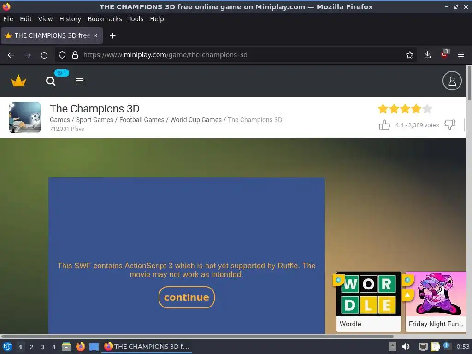
Task: Click the vertical page scrollbar thumb
Action: [x=469, y=83]
